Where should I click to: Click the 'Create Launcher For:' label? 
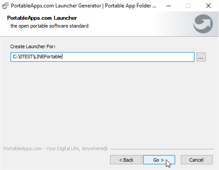33,46
